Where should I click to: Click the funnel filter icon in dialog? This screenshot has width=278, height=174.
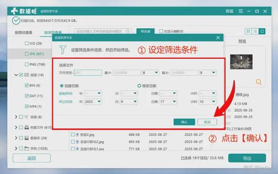[63, 49]
